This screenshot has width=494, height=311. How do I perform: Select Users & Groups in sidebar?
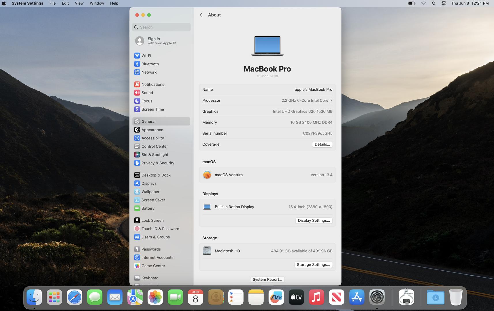161,237
